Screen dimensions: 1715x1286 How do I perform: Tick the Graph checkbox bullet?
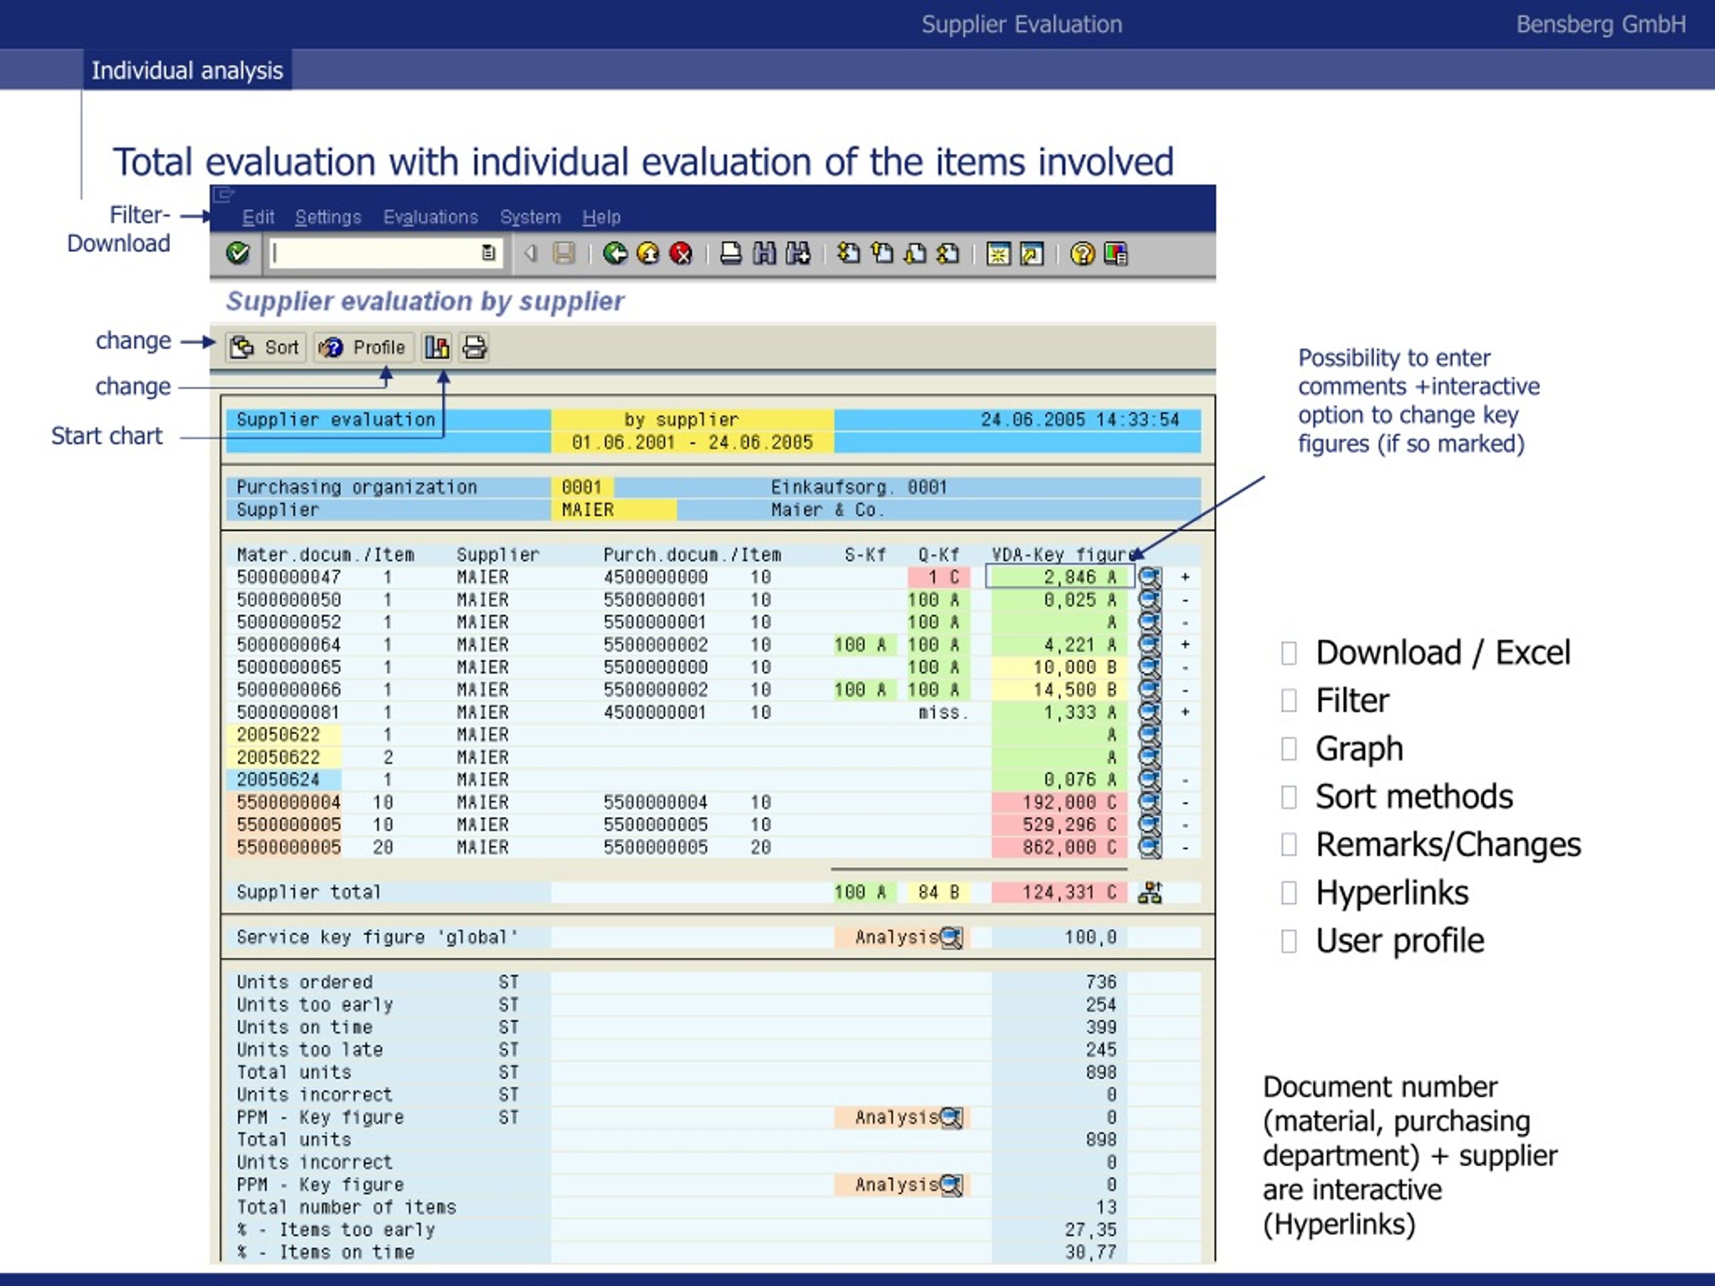(1288, 749)
